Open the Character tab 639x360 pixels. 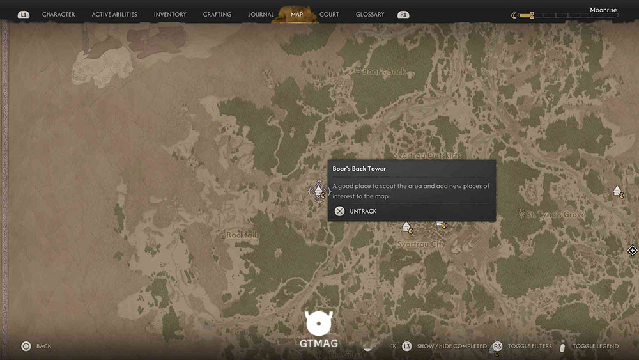59,14
